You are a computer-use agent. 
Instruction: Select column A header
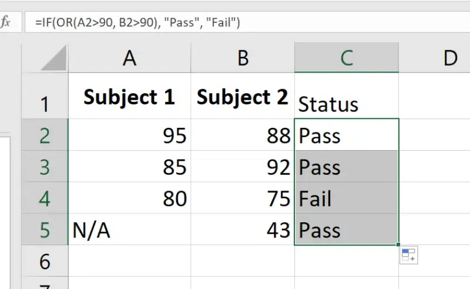tap(129, 57)
